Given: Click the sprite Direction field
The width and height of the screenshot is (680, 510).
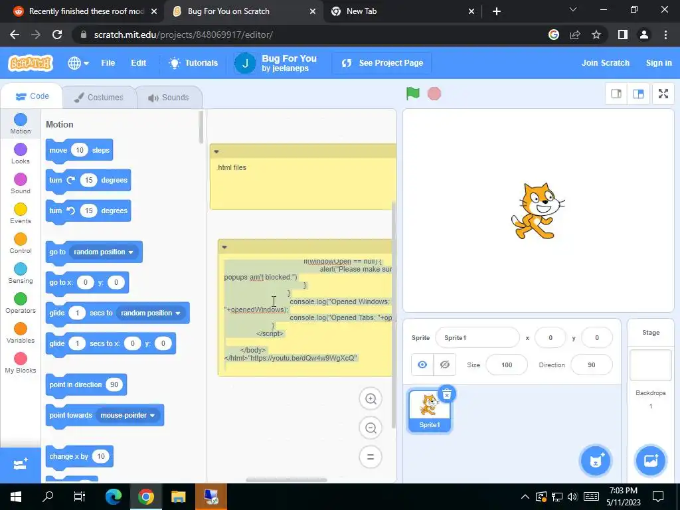Looking at the screenshot, I should (x=592, y=365).
